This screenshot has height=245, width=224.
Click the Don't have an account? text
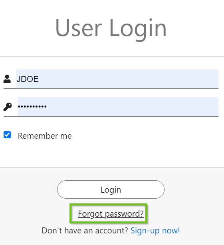point(85,231)
